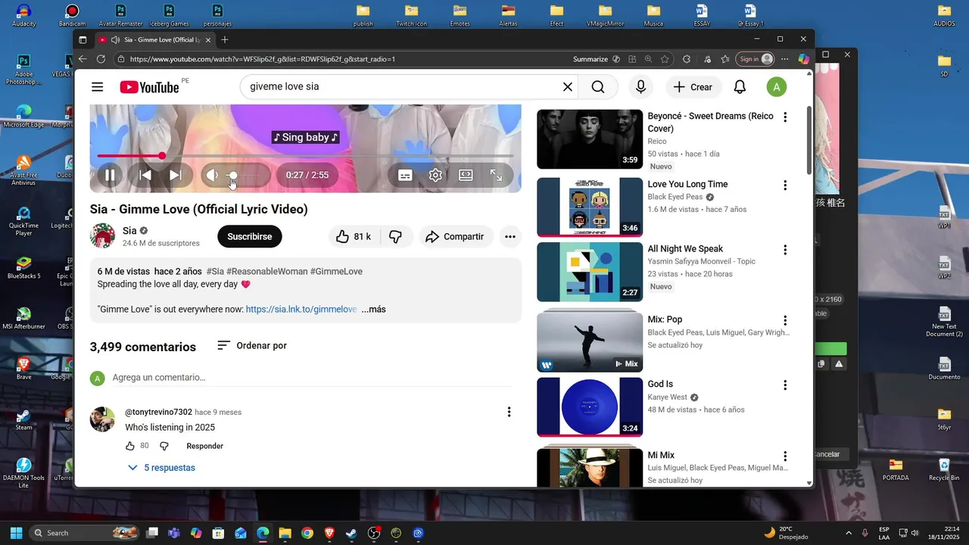This screenshot has width=969, height=545.
Task: Dislike the Sia video
Action: 395,237
